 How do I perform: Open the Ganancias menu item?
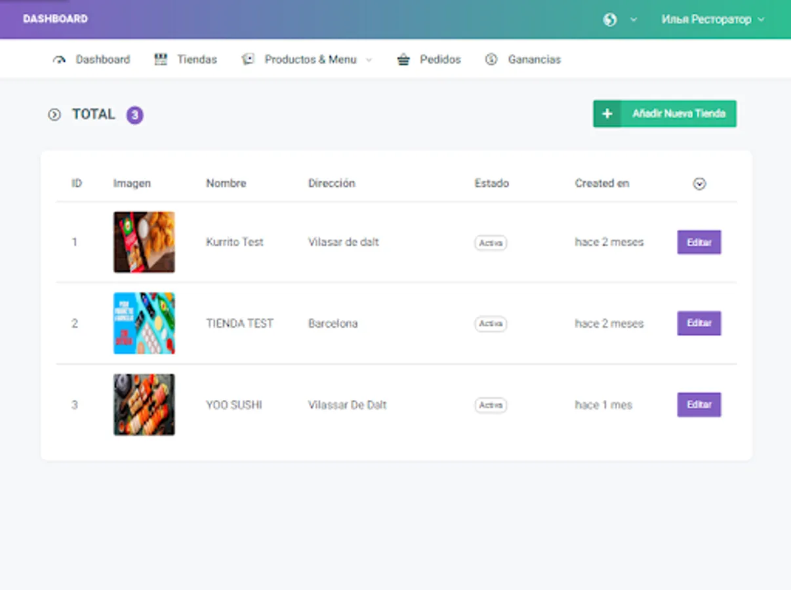[x=535, y=60]
